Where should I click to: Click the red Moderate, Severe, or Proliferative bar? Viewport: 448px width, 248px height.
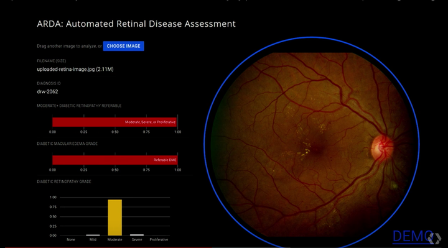click(x=114, y=122)
